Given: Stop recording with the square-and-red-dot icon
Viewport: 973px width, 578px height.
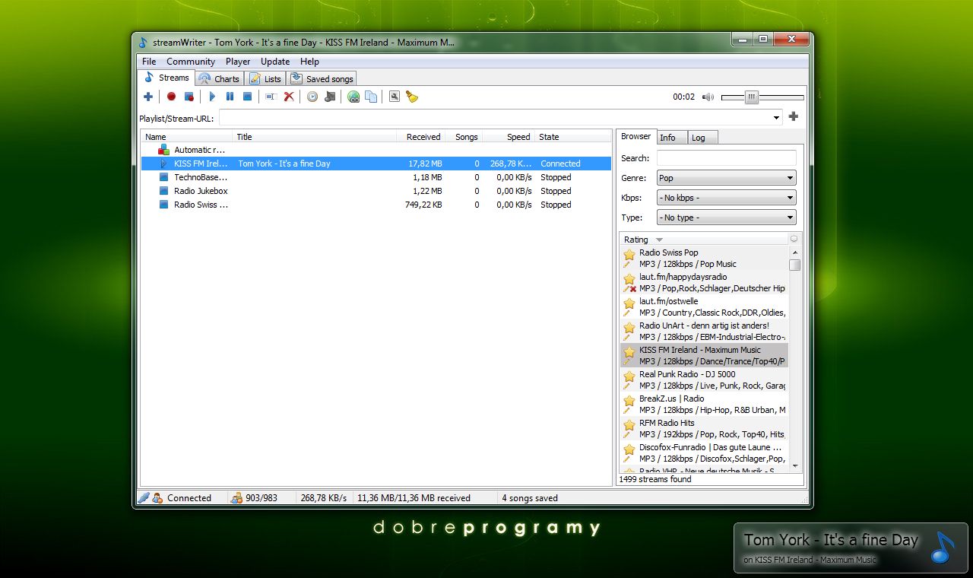Looking at the screenshot, I should 189,97.
